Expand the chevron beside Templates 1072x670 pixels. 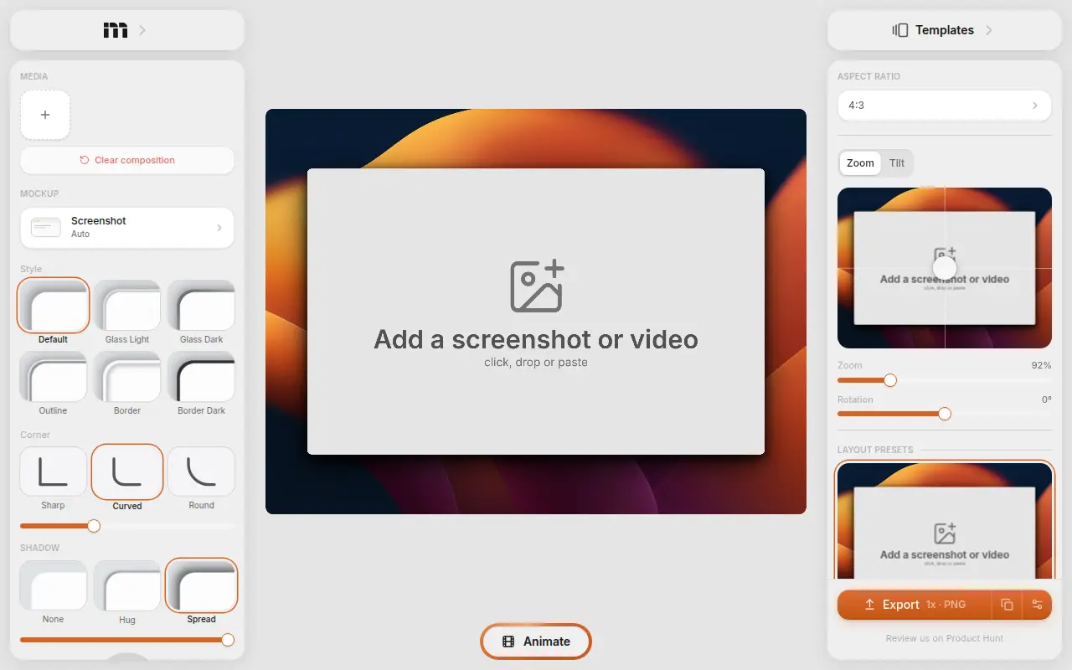pyautogui.click(x=989, y=30)
